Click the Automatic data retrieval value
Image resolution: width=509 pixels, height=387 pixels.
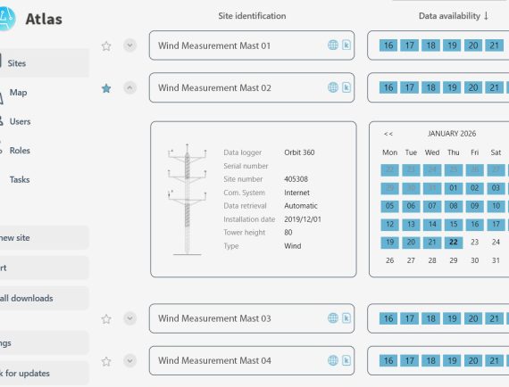(x=301, y=206)
